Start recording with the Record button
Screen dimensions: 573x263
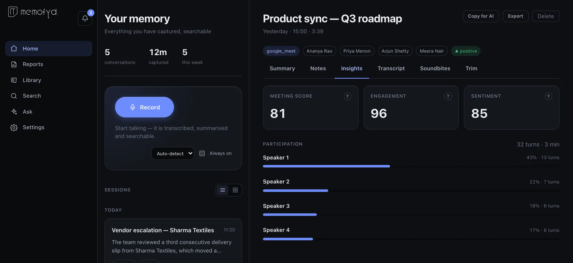(x=145, y=107)
